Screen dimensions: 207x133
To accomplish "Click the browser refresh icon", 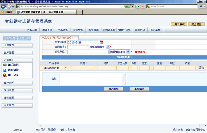I will 138,6.
